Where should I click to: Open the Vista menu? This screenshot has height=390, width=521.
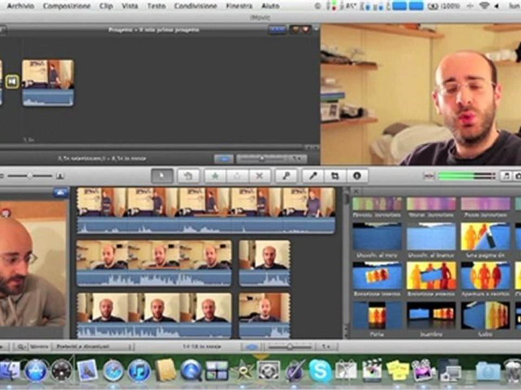click(130, 6)
